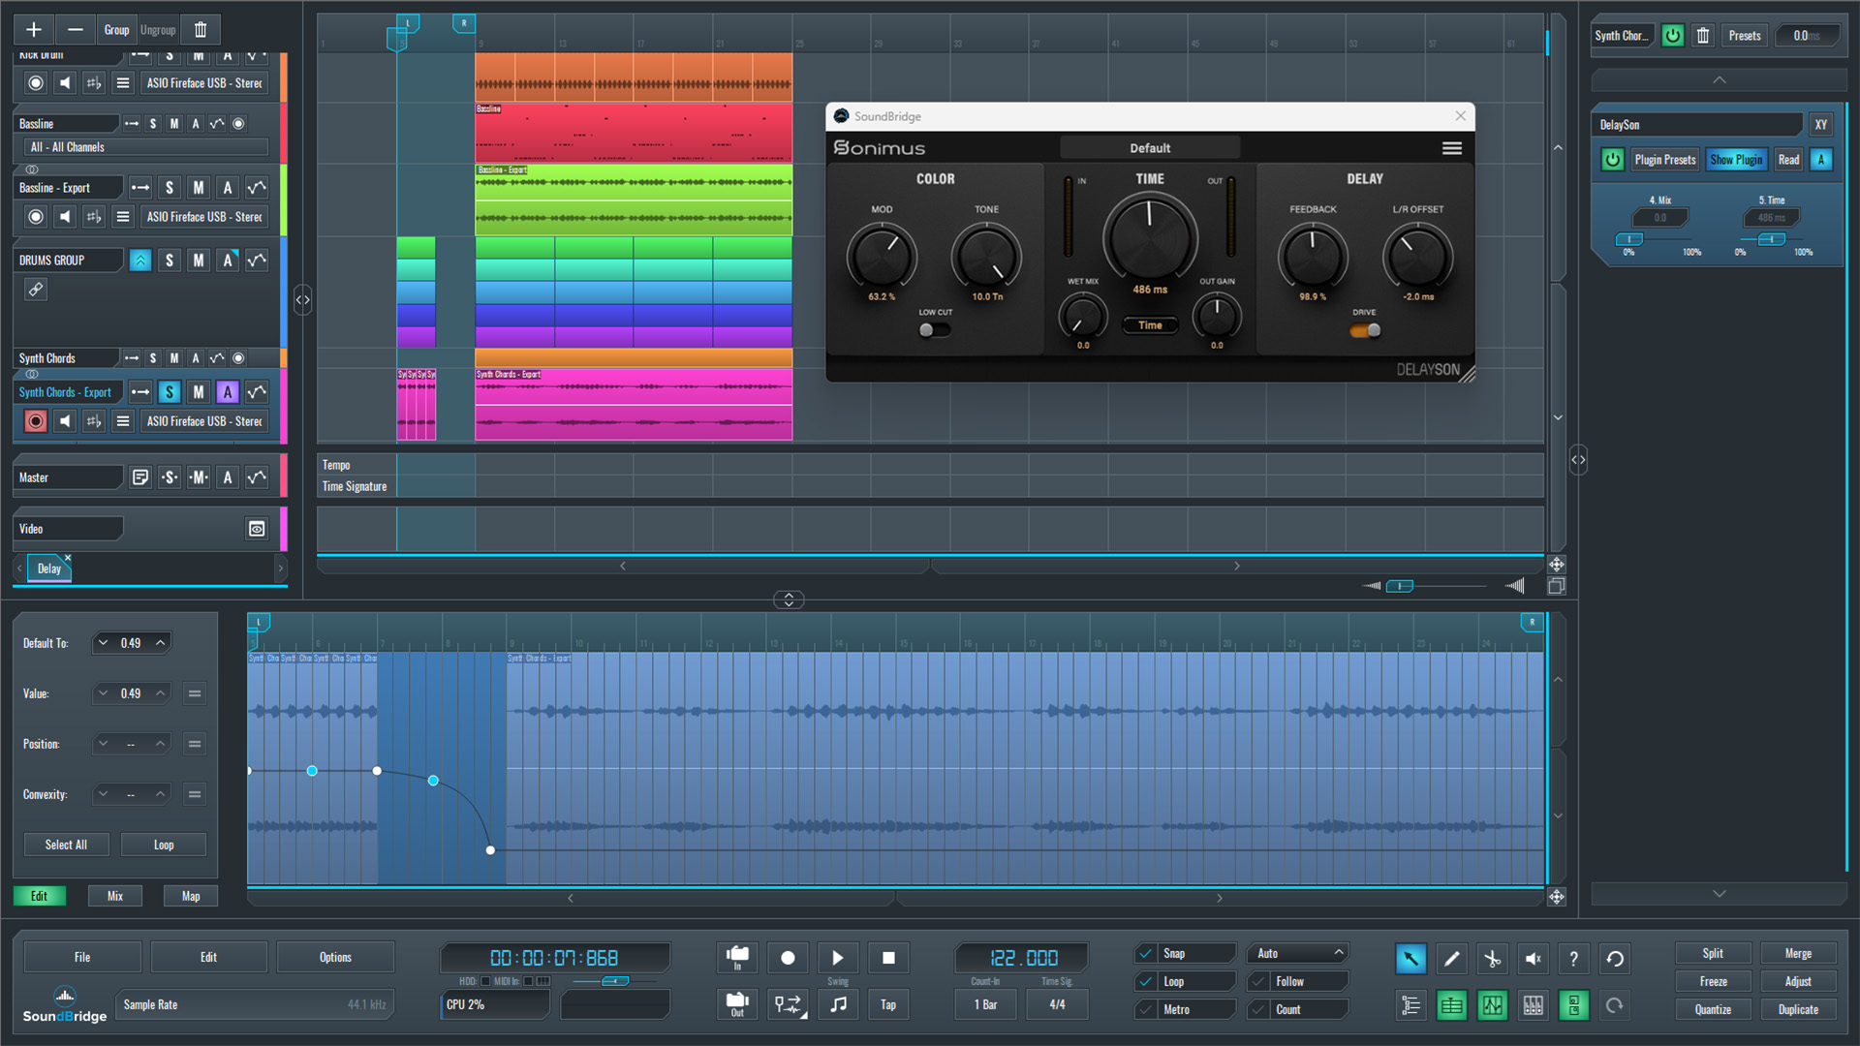Expand the effects rack downward chevron
This screenshot has height=1046, width=1860.
coord(1720,894)
